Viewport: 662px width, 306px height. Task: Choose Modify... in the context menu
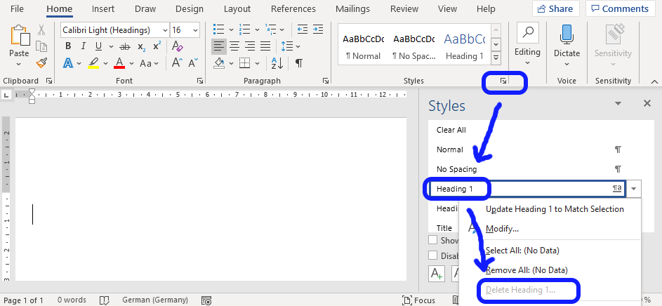502,229
